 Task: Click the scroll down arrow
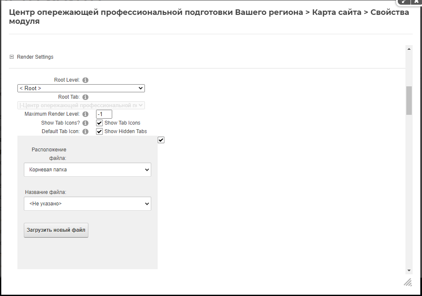(x=409, y=270)
